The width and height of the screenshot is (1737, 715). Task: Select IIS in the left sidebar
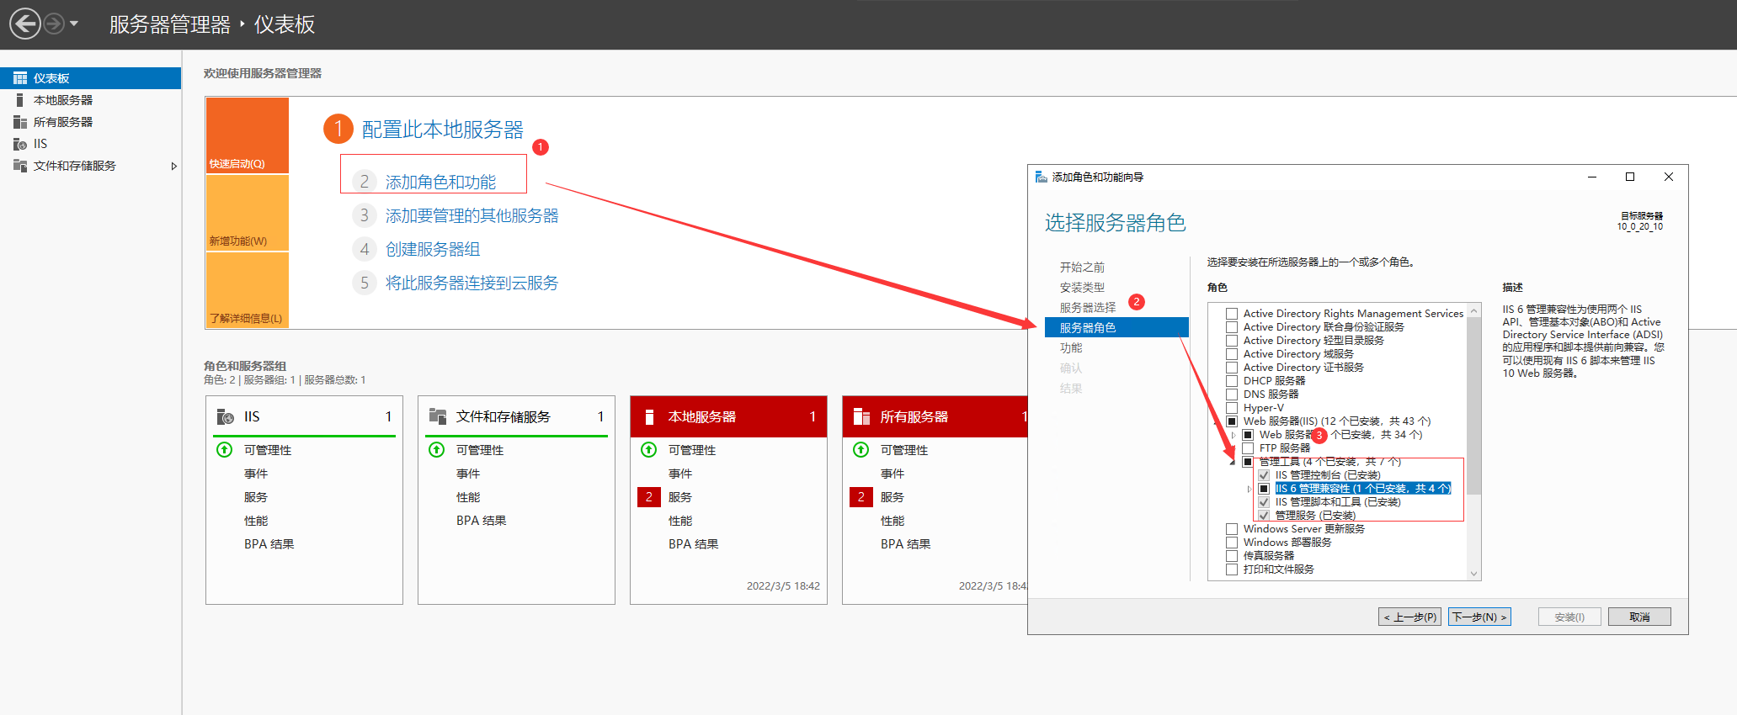(x=90, y=144)
